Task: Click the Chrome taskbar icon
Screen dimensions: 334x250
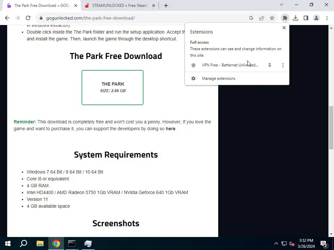Action: 56,243
